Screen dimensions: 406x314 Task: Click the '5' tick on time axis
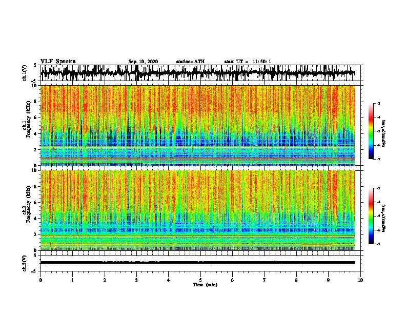(200, 280)
